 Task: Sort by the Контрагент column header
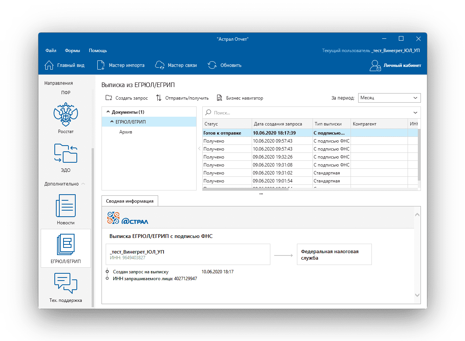[379, 124]
